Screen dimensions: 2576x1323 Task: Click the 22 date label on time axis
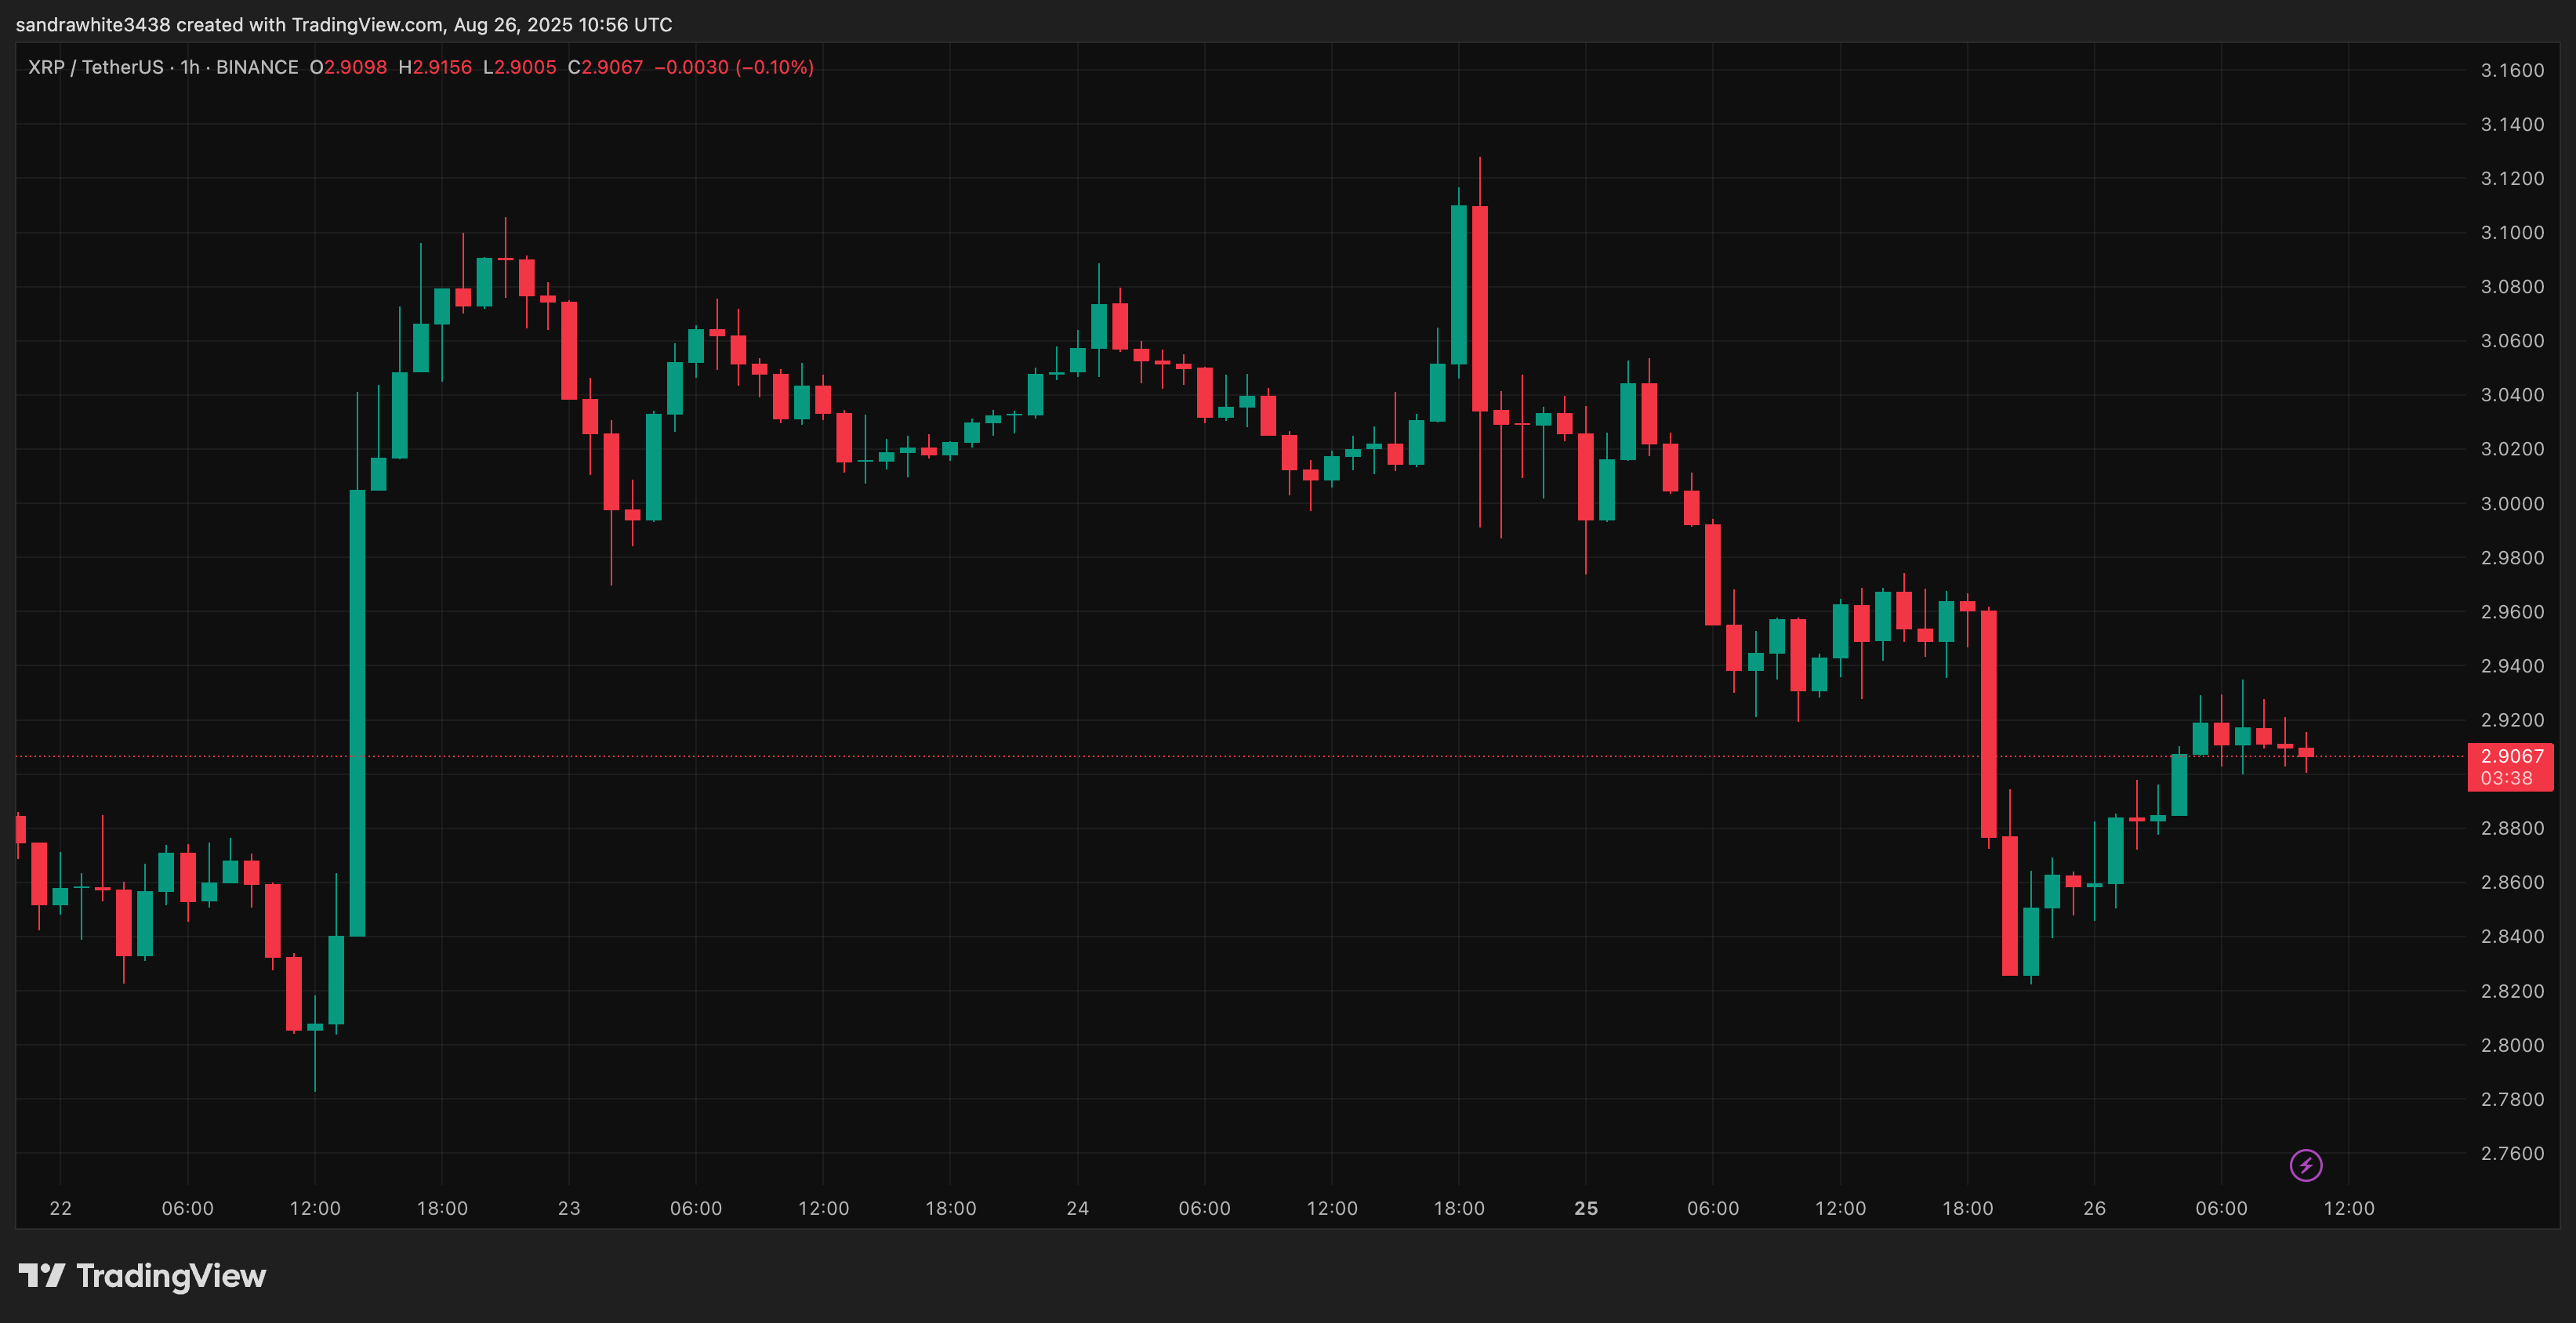(x=60, y=1208)
